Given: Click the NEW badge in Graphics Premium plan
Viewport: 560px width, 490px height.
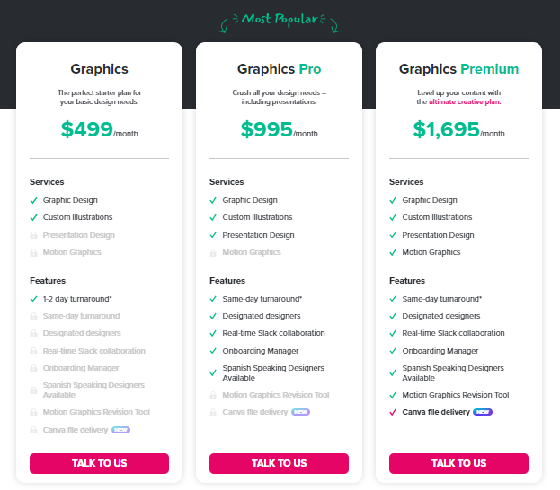Looking at the screenshot, I should point(483,412).
